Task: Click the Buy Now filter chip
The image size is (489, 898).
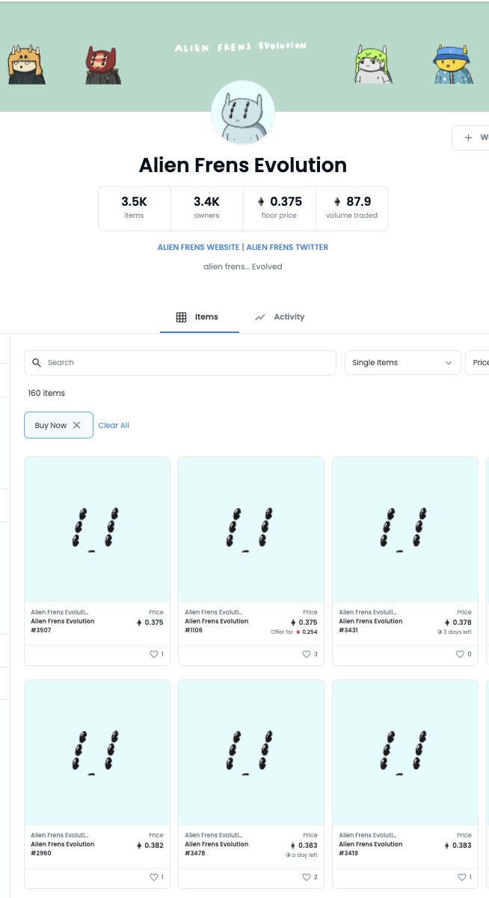Action: [58, 425]
